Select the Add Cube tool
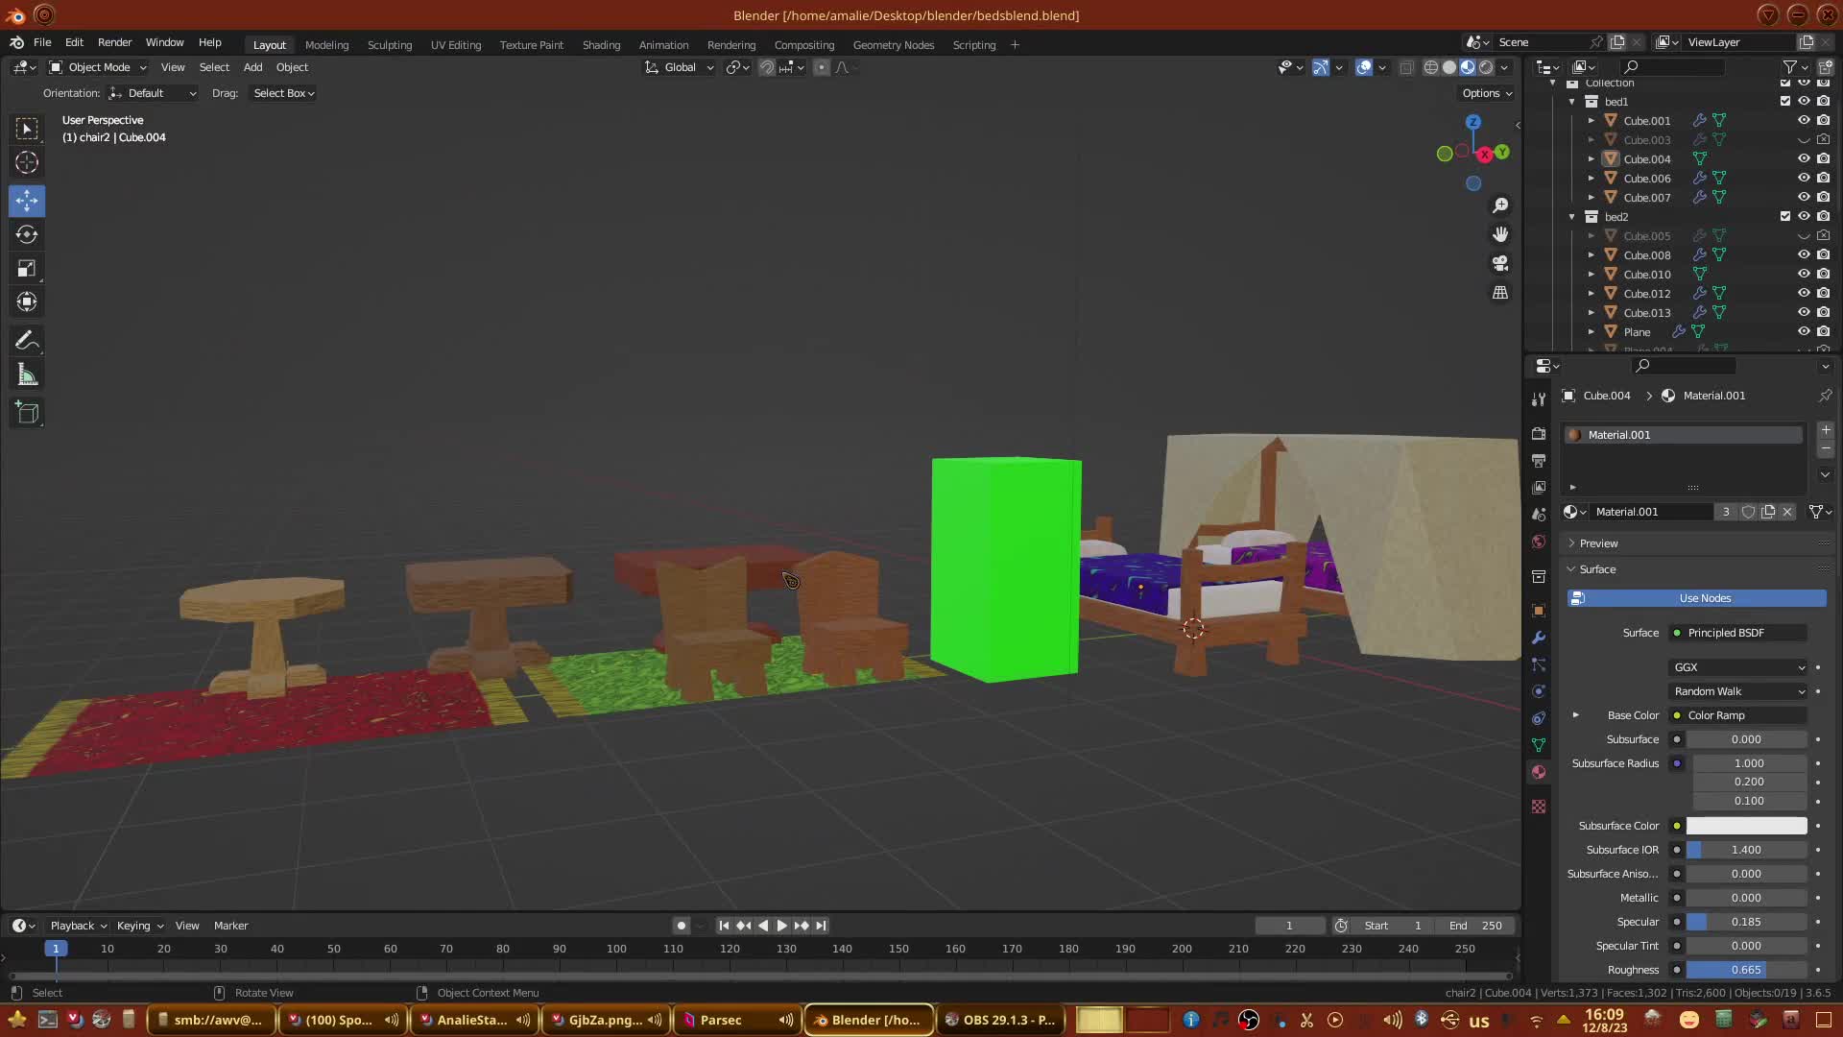The width and height of the screenshot is (1843, 1037). tap(27, 413)
